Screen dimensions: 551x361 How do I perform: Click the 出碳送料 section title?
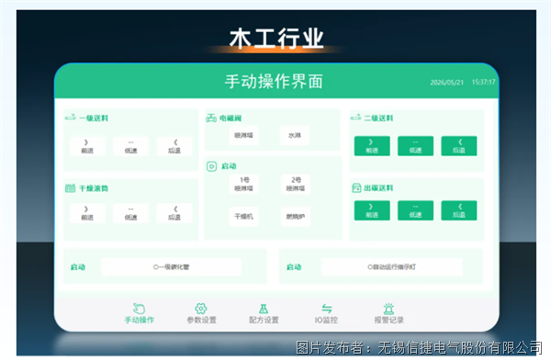[378, 188]
